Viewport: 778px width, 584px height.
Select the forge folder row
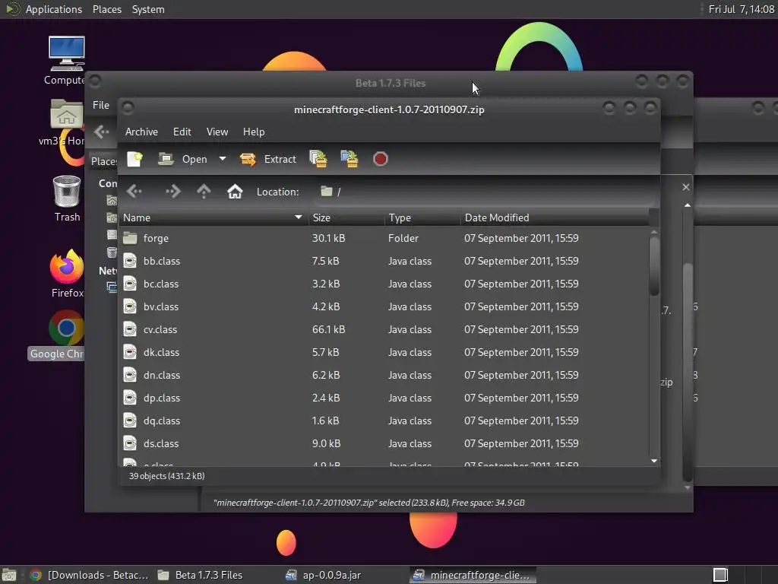click(x=384, y=238)
